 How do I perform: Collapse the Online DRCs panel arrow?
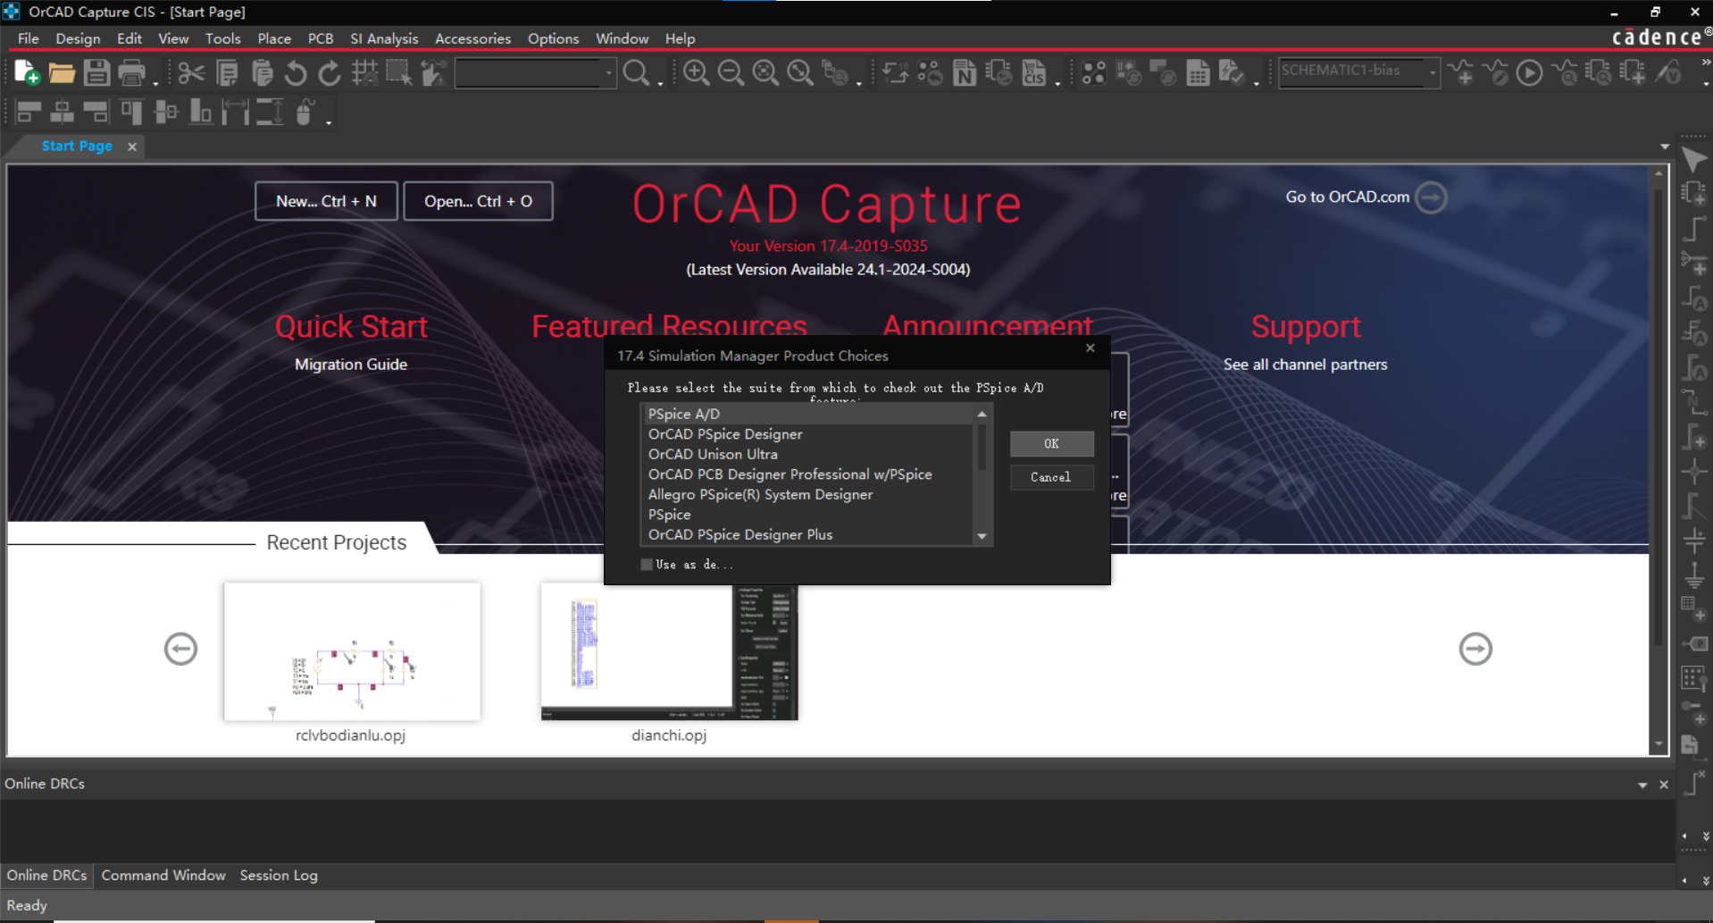pos(1642,785)
